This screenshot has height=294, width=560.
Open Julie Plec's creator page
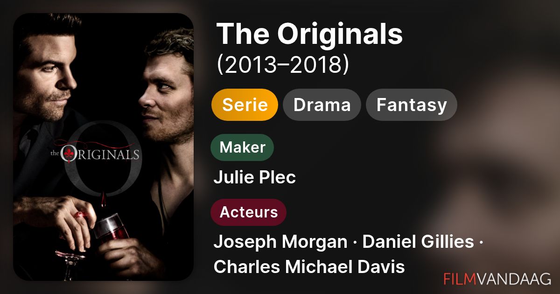point(254,177)
